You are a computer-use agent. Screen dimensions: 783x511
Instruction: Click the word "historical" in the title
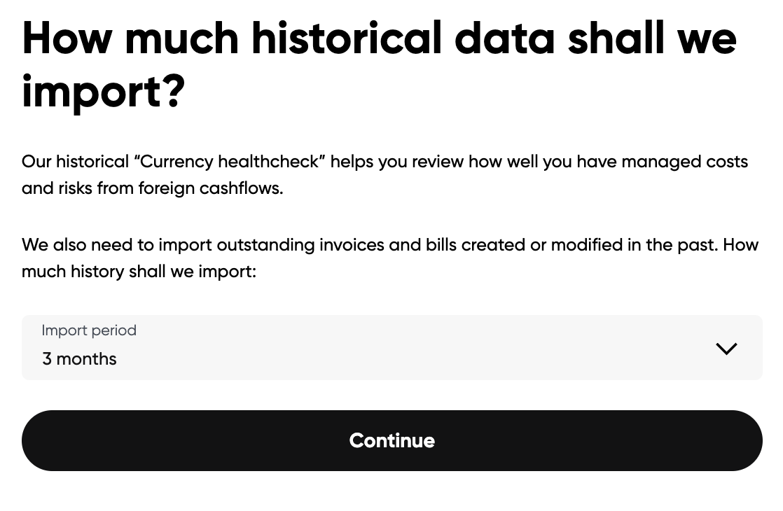pyautogui.click(x=346, y=38)
